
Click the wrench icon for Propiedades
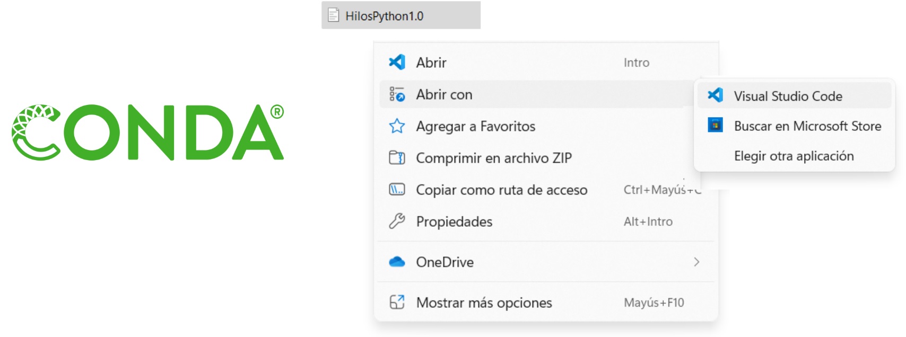coord(397,221)
